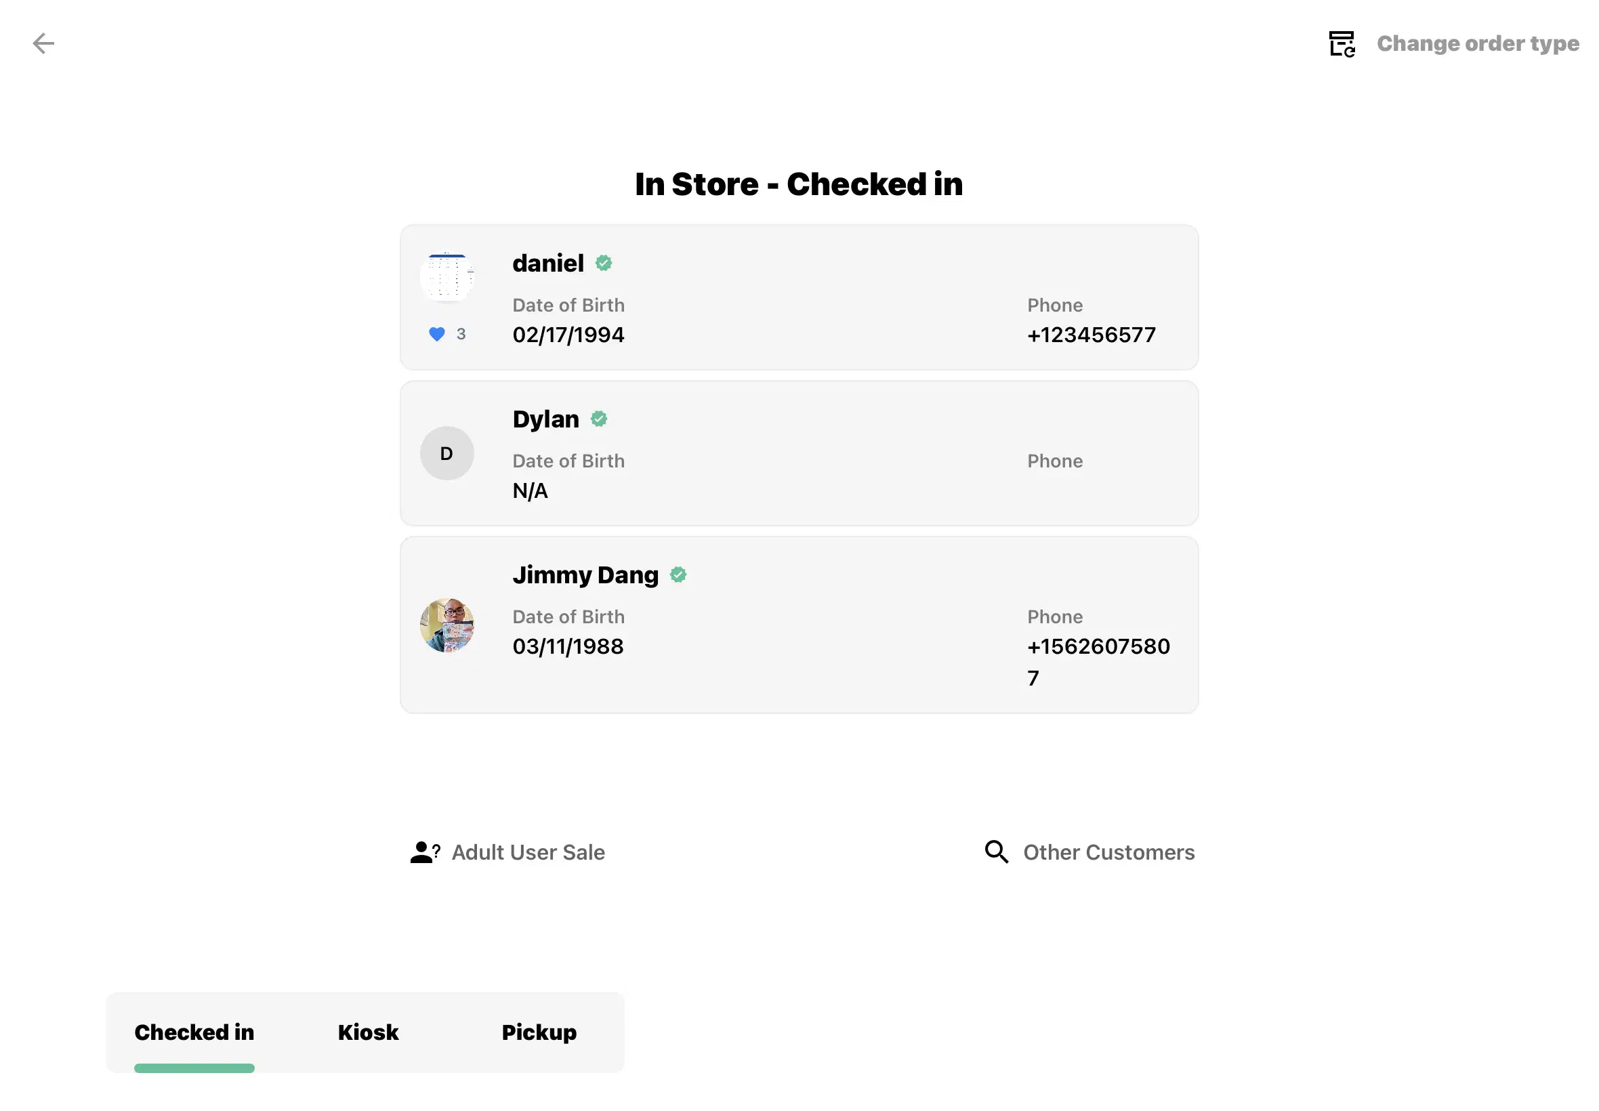Select the Checked in tab

(194, 1032)
